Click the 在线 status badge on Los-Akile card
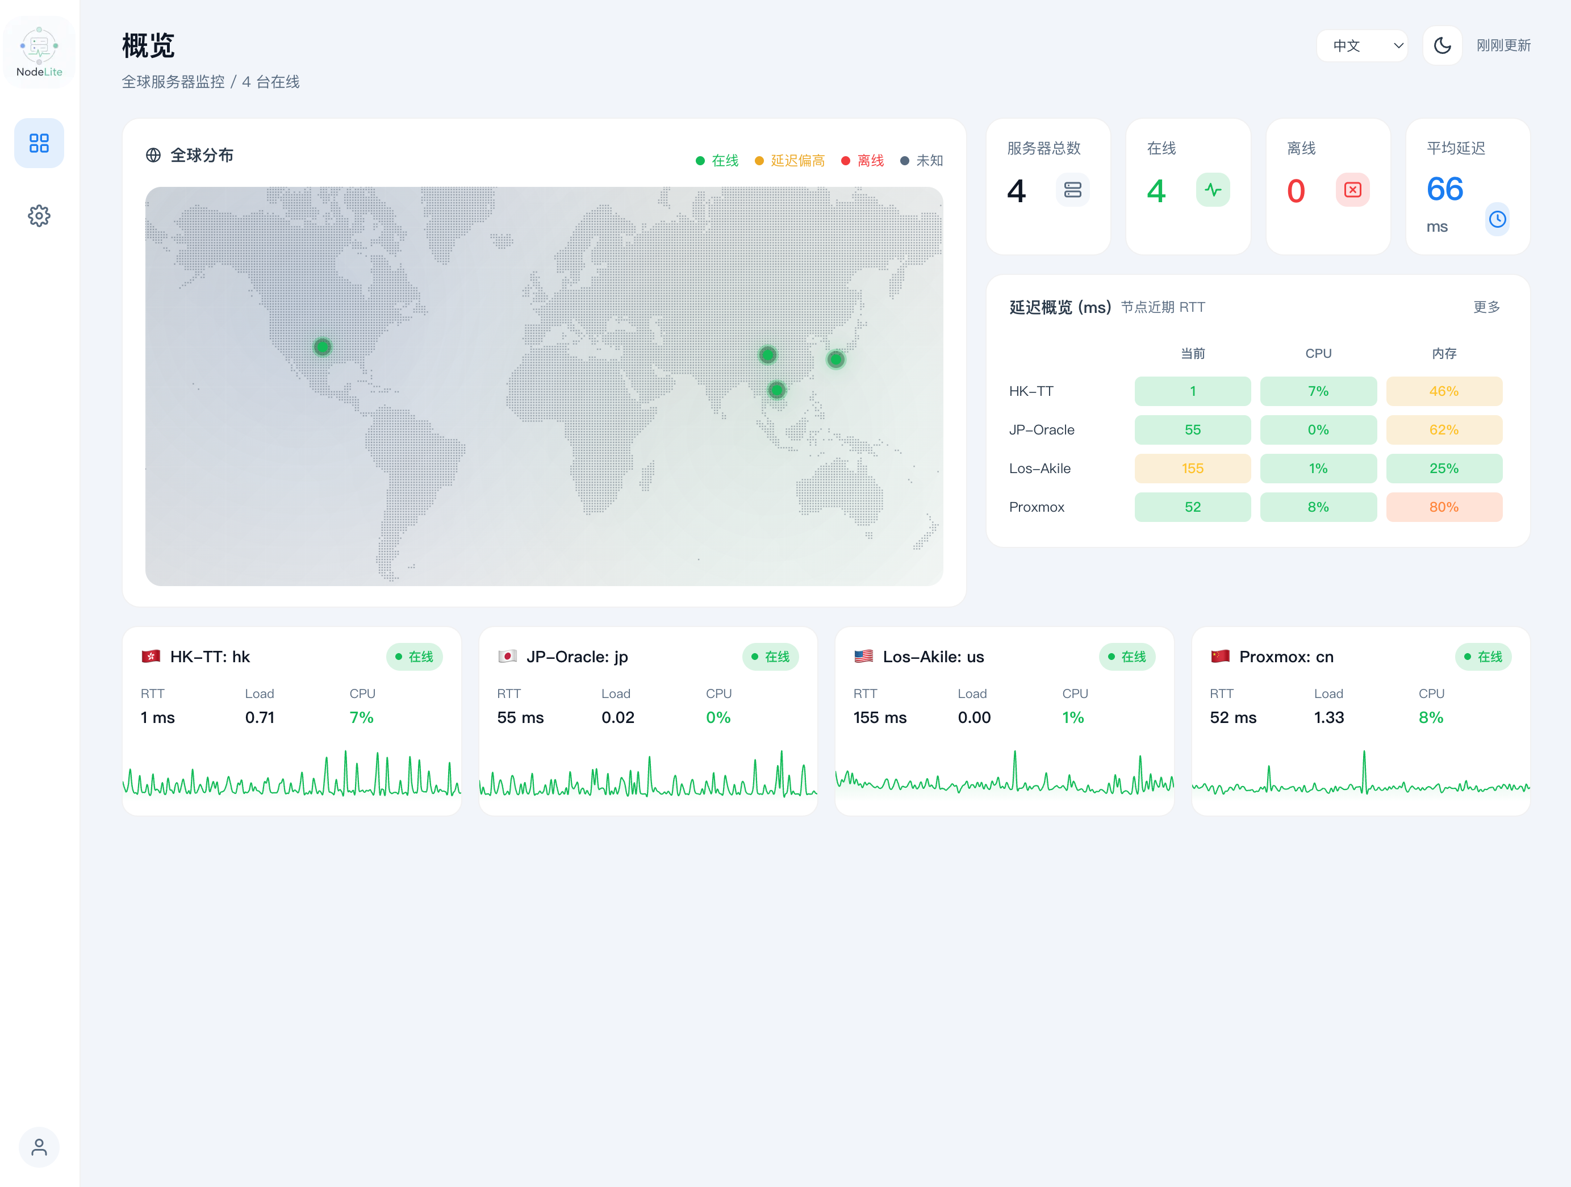1571x1187 pixels. click(1127, 657)
